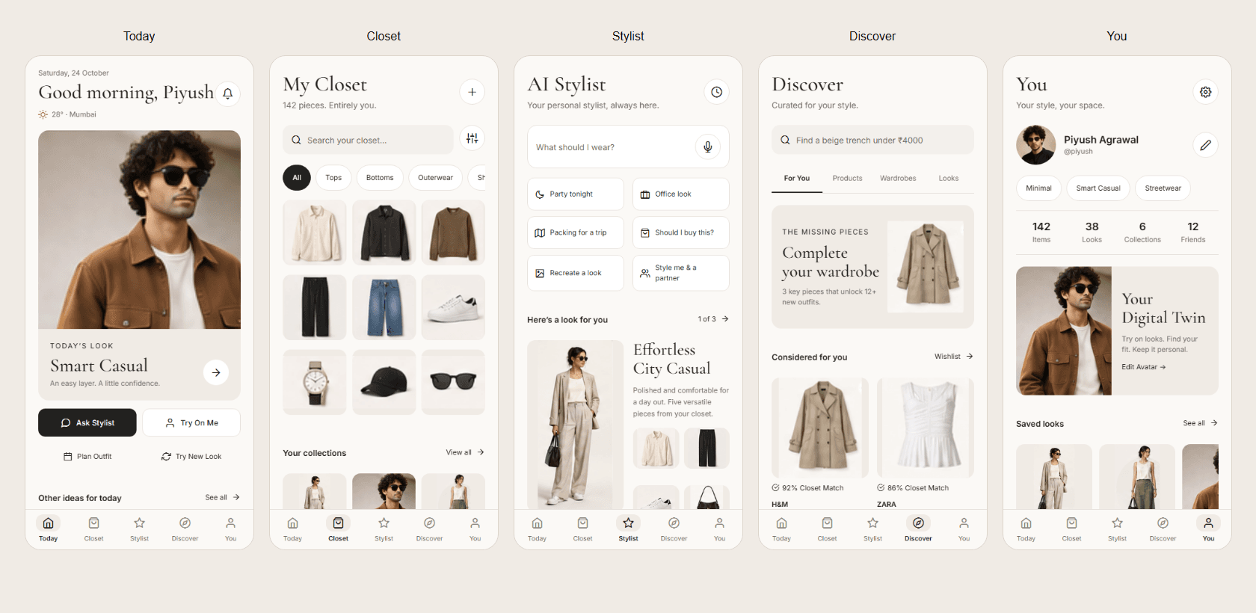1256x613 pixels.
Task: Tap the edit pencil beside Piyush Agrawal
Action: pos(1205,145)
